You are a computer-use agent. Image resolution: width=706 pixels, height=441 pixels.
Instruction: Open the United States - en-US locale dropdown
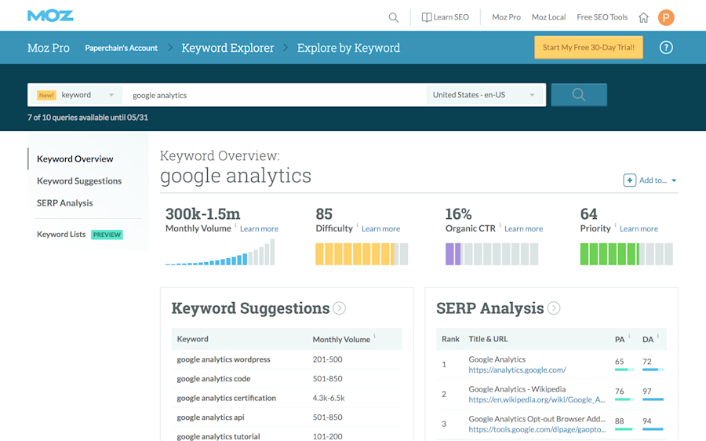point(485,95)
